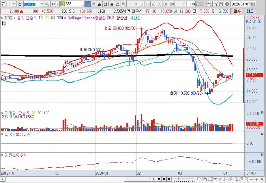Click the line chart add icon
Image resolution: width=266 pixels, height=183 pixels.
click(215, 4)
